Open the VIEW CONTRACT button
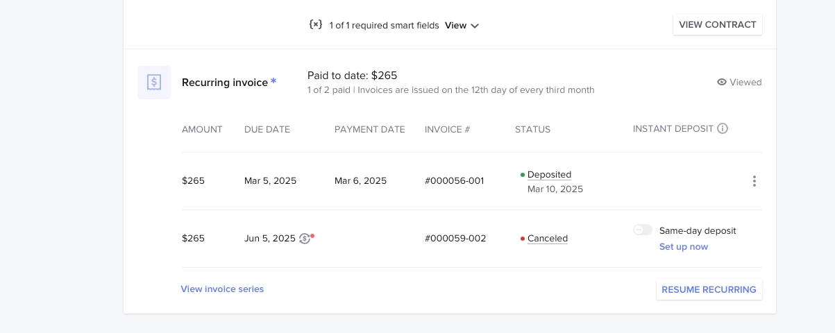 (x=718, y=25)
